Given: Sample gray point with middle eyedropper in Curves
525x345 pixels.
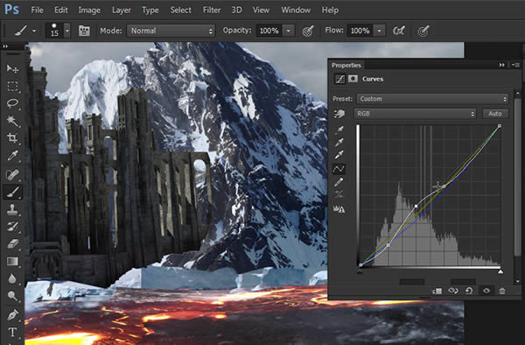Looking at the screenshot, I should 339,143.
